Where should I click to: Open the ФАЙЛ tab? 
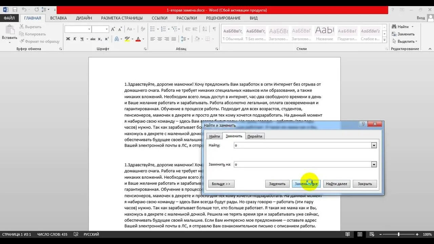tap(9, 18)
